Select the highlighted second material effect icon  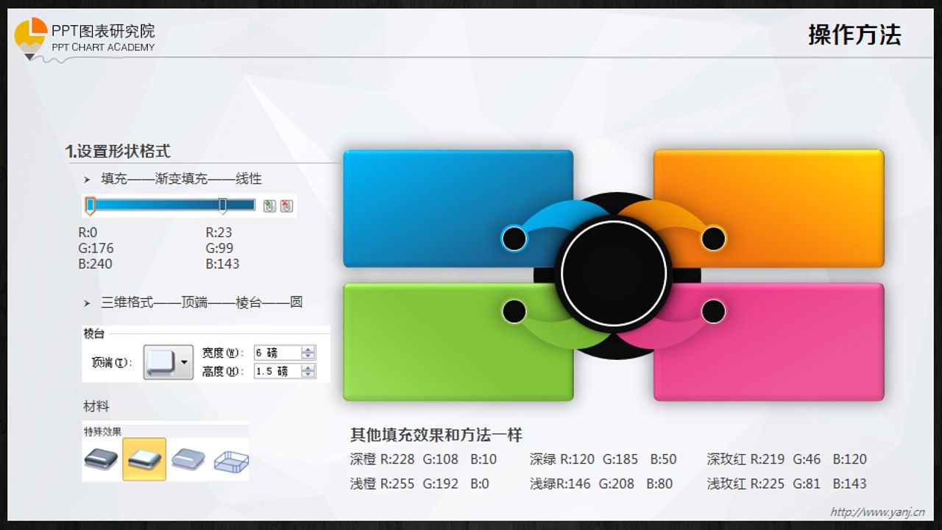[x=144, y=459]
